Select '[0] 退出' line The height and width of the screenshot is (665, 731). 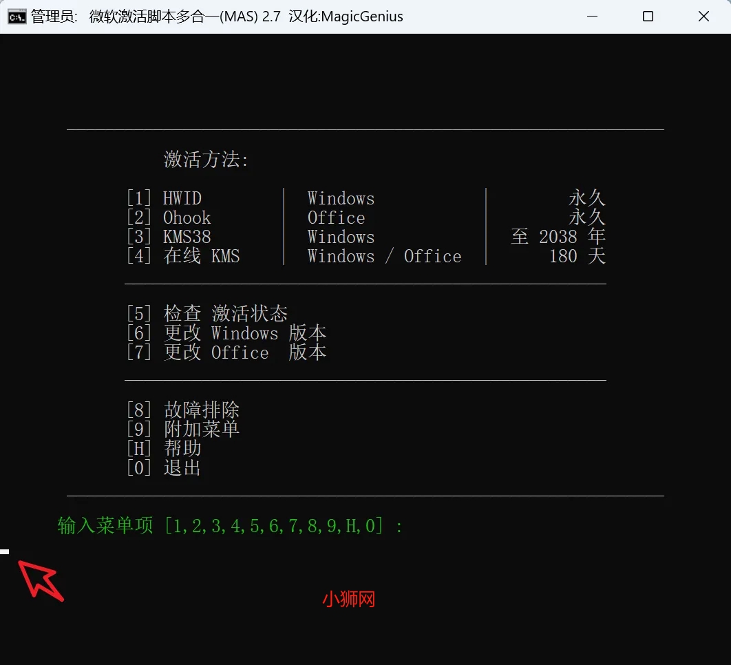164,467
